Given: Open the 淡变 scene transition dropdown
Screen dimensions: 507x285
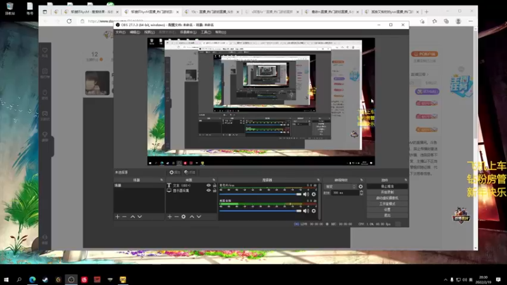Looking at the screenshot, I should tap(340, 187).
